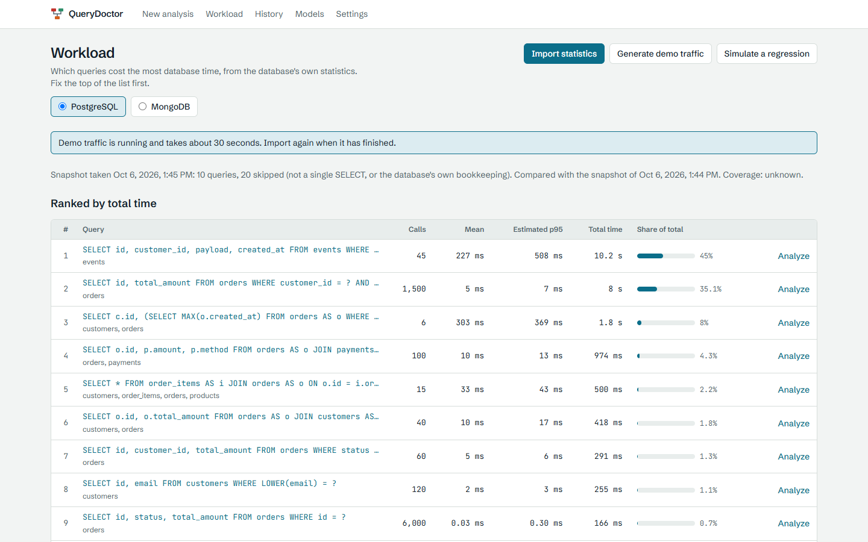
Task: Click the 1,500 calls cell
Action: point(414,289)
